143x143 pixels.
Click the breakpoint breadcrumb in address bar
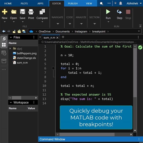click(x=99, y=31)
